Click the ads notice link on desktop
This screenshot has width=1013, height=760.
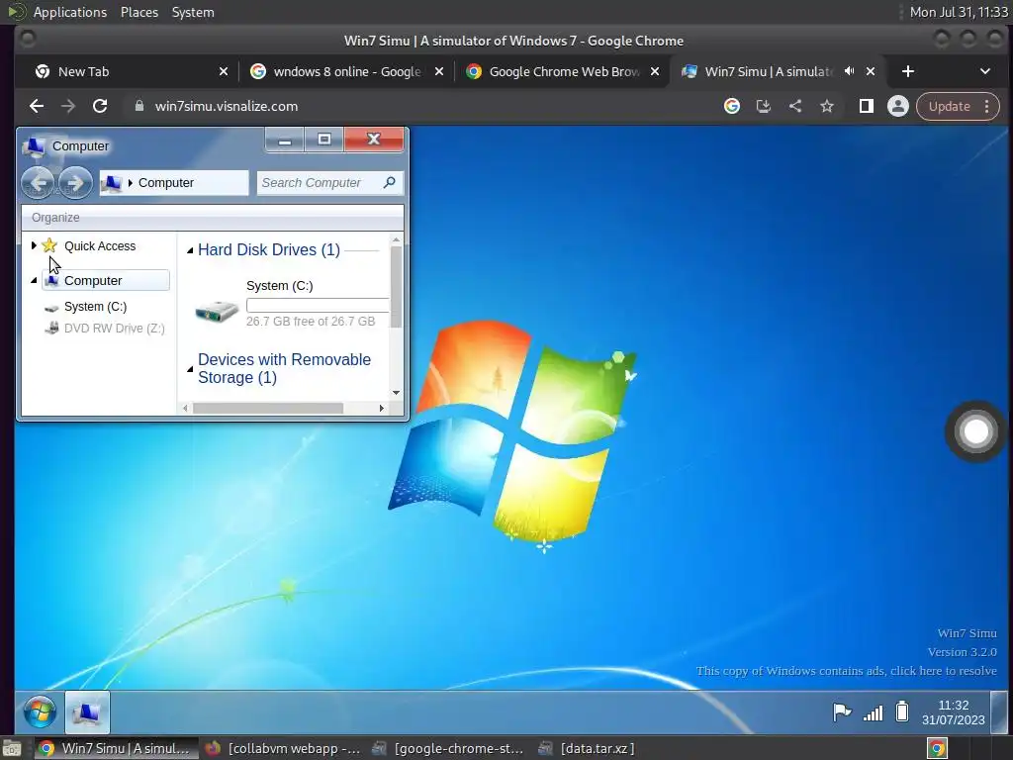pos(847,671)
